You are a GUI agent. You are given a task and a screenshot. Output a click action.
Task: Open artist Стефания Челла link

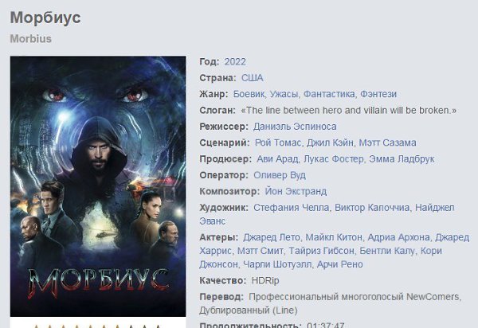click(x=291, y=208)
